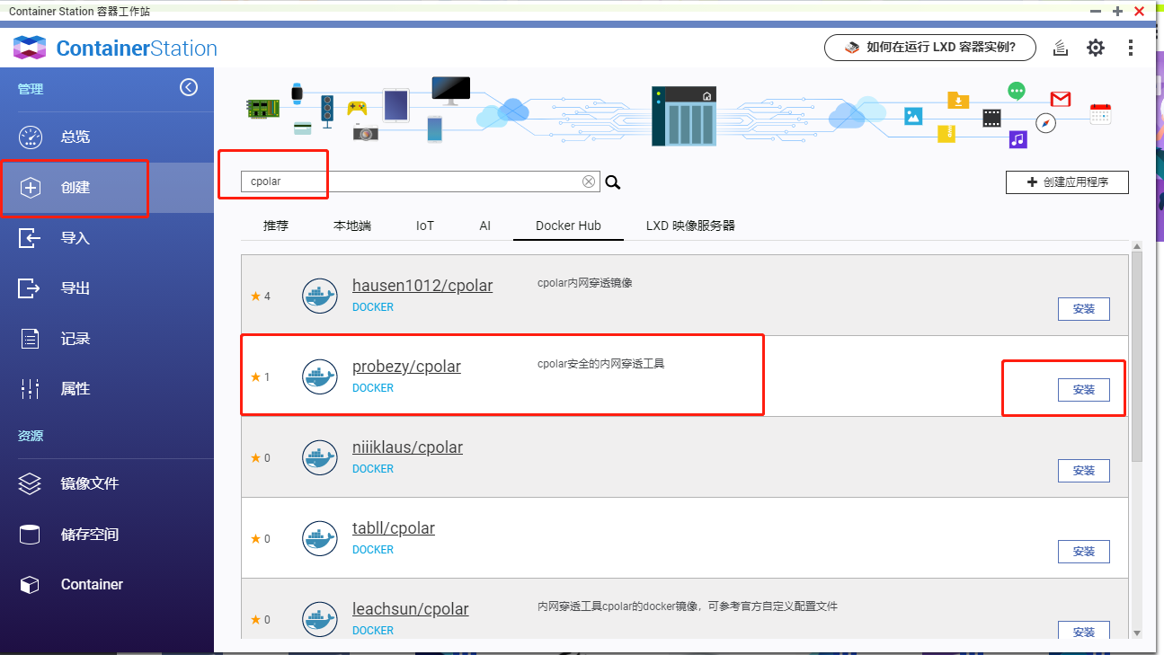Open the settings gear icon

(x=1095, y=48)
